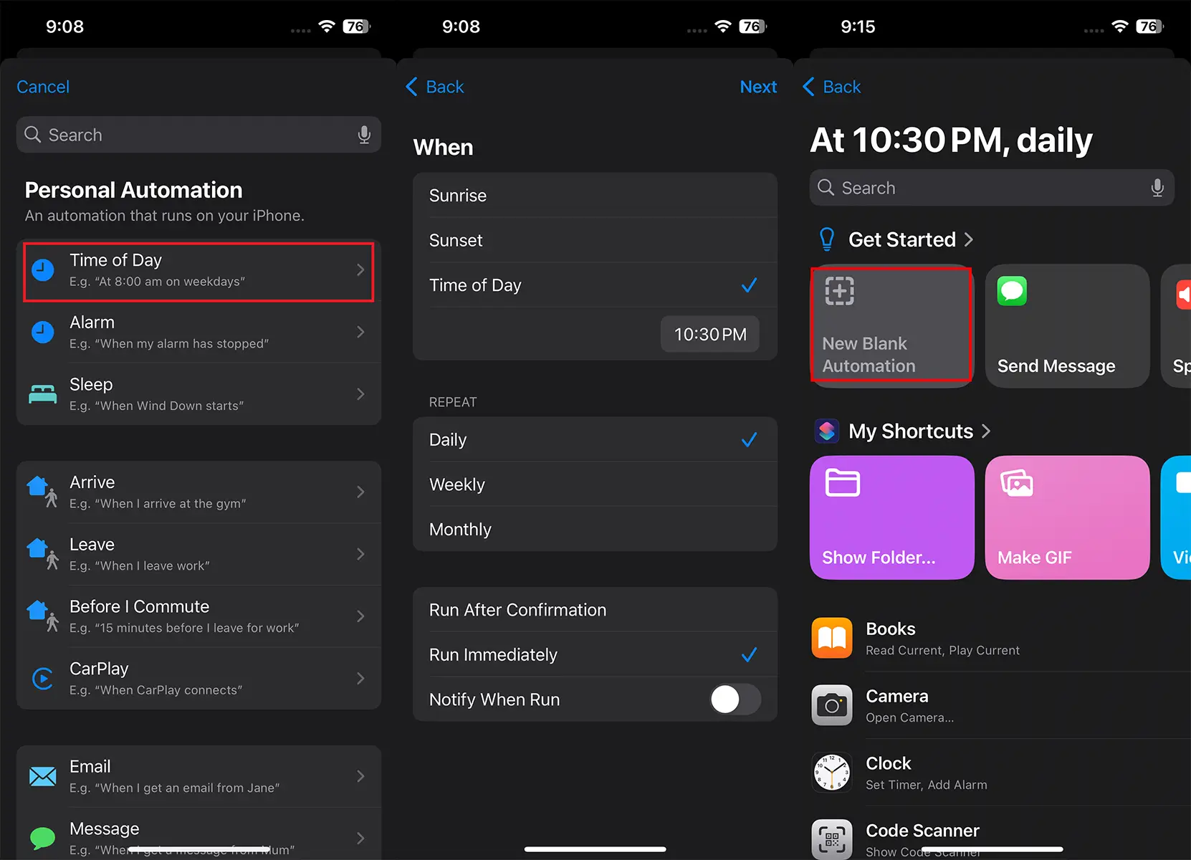The width and height of the screenshot is (1191, 860).
Task: Select Time of Day in When list
Action: pos(595,285)
